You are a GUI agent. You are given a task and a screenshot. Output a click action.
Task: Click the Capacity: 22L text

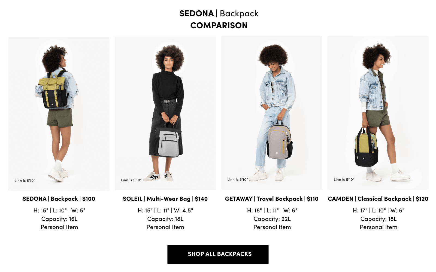[x=272, y=219]
